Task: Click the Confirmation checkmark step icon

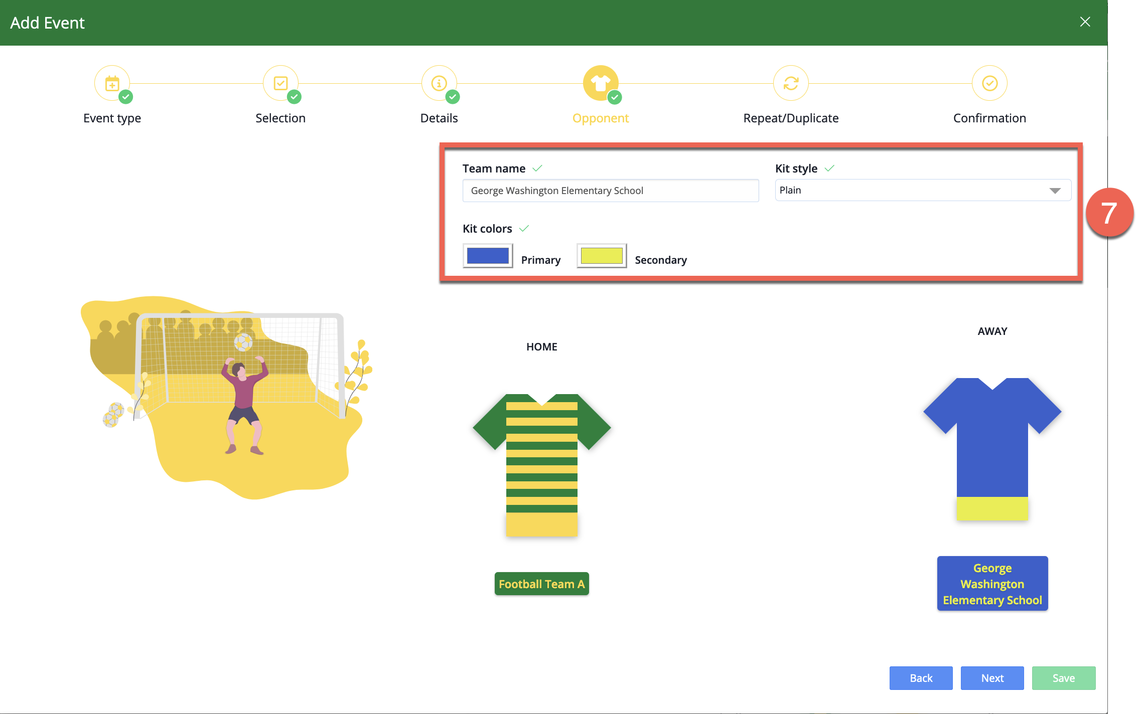Action: (989, 83)
